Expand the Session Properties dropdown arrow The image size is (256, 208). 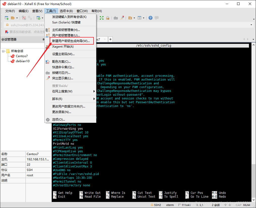(x=42, y=18)
